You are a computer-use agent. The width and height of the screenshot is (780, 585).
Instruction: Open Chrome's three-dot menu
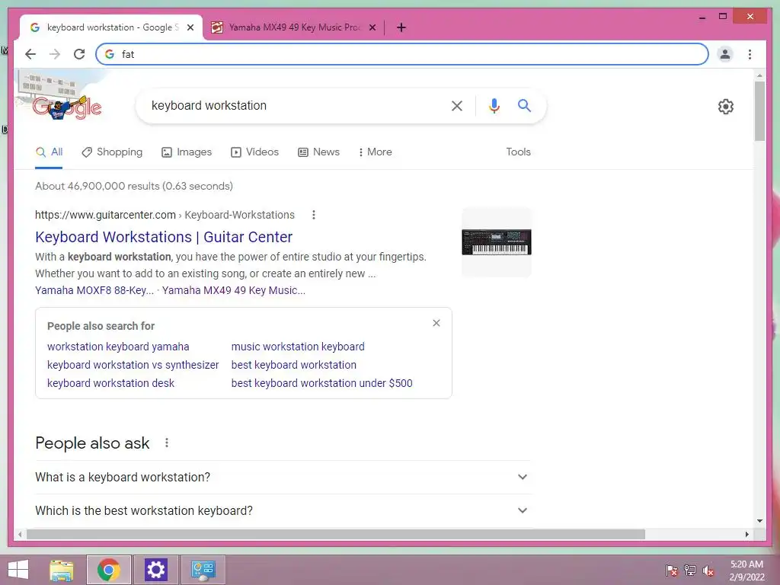pos(750,54)
